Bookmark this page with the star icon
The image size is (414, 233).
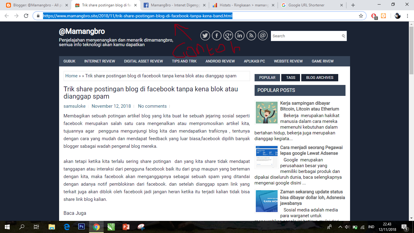[361, 16]
